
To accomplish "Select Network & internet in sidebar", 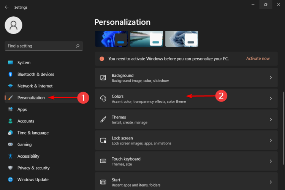I will coord(35,86).
